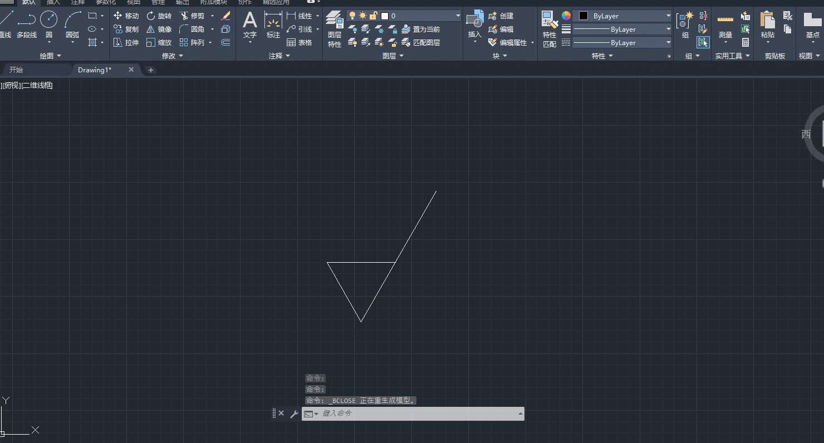The width and height of the screenshot is (824, 443).
Task: Expand the Utilities (实用工具) panel
Action: (x=733, y=56)
